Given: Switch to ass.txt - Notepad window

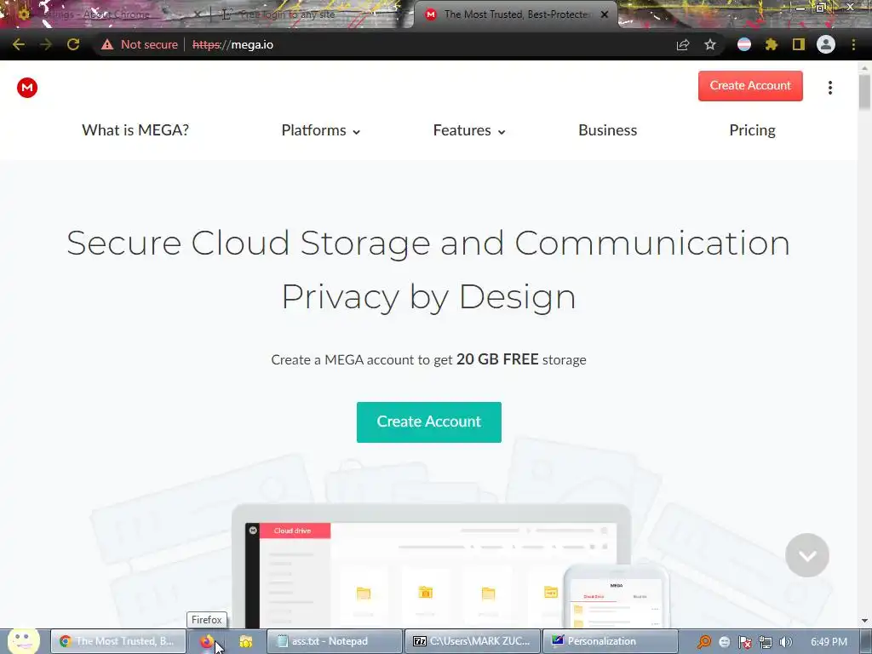Looking at the screenshot, I should 334,641.
